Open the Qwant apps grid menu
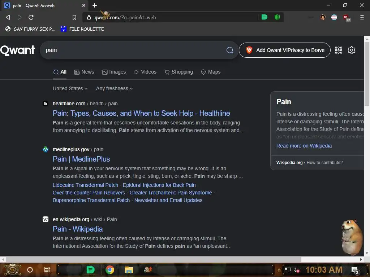Image resolution: width=370 pixels, height=277 pixels. pos(338,50)
